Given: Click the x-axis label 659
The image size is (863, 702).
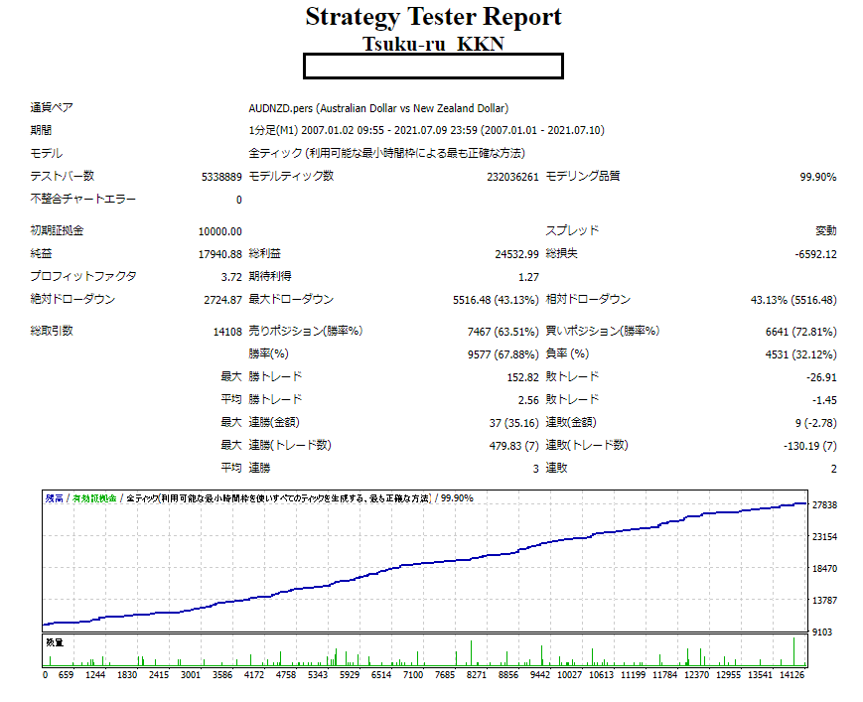Looking at the screenshot, I should click(67, 675).
